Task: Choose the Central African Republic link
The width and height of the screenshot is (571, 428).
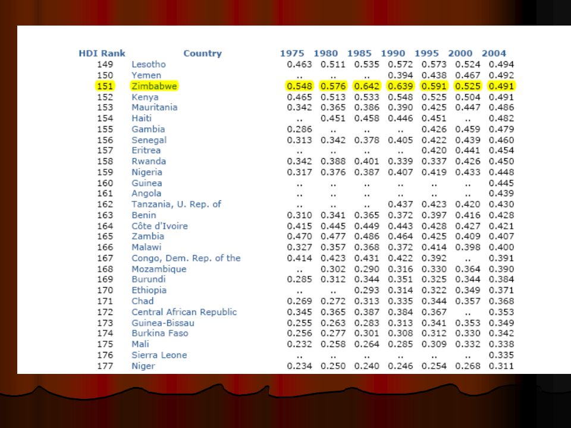Action: click(x=184, y=312)
